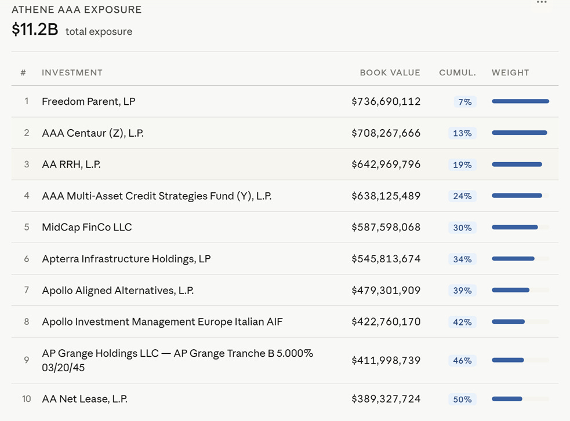This screenshot has height=421, width=570.
Task: Click the CUMUL. column header
Action: 458,72
